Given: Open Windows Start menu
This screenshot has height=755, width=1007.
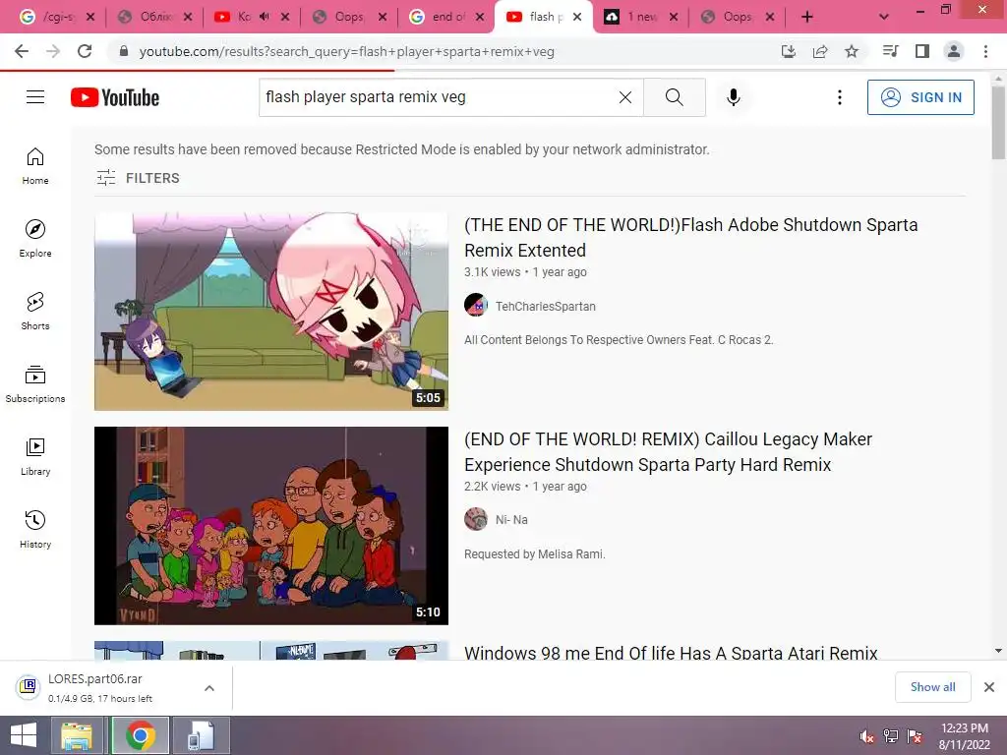Looking at the screenshot, I should pyautogui.click(x=24, y=735).
